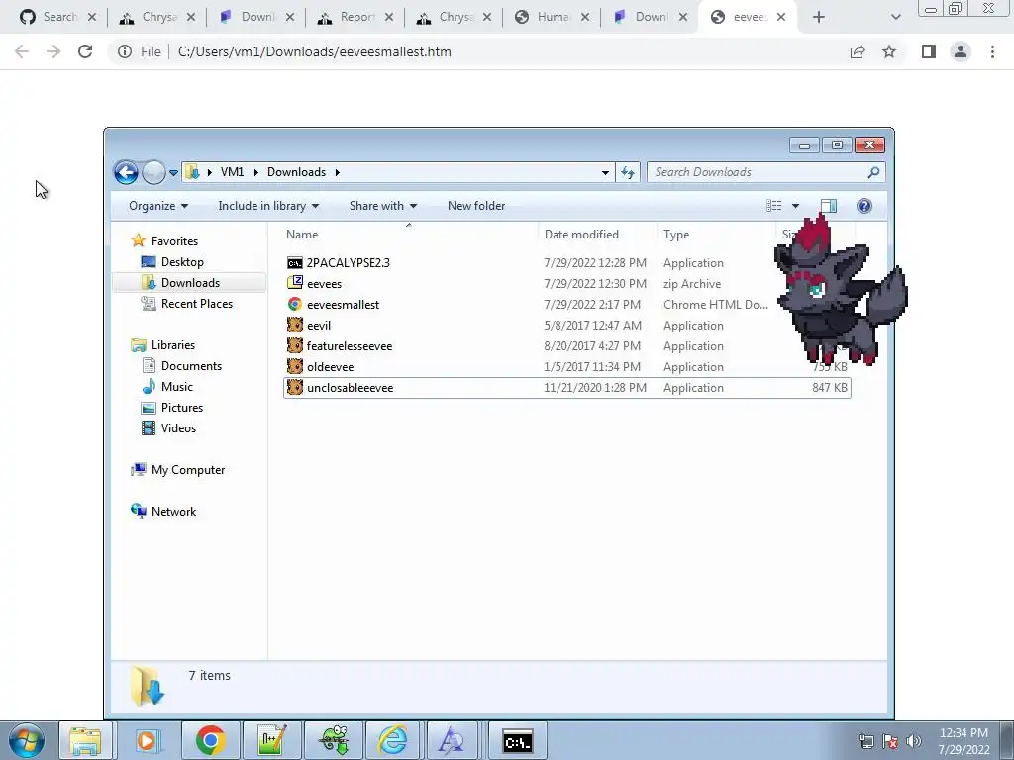Click the eevees zip file icon
1014x760 pixels.
(295, 283)
